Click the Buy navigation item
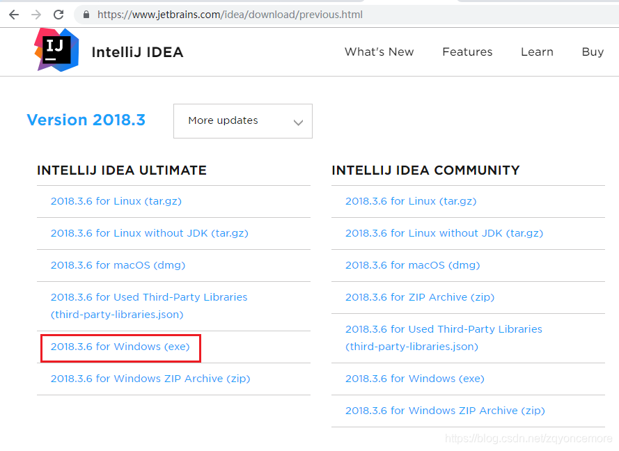Image resolution: width=619 pixels, height=451 pixels. [x=593, y=52]
